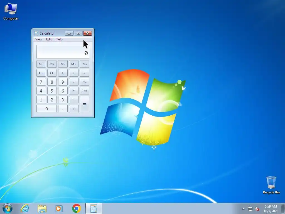Select the Calculator taskbar button
The width and height of the screenshot is (285, 214).
coord(94,208)
